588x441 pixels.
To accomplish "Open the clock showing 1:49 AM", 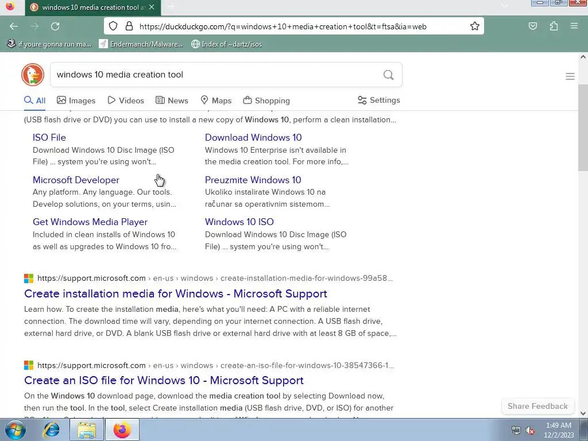I will tap(559, 430).
